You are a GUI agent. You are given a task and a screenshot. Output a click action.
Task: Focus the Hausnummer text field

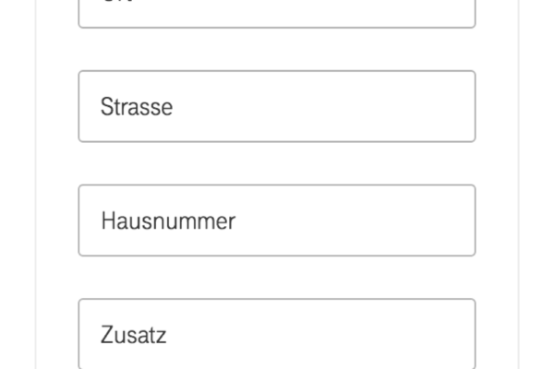tap(277, 220)
